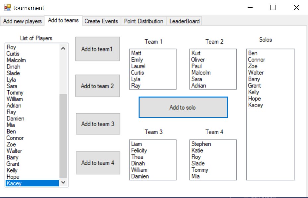Select Slade in List of Players
Image resolution: width=308 pixels, height=198 pixels.
[x=32, y=73]
